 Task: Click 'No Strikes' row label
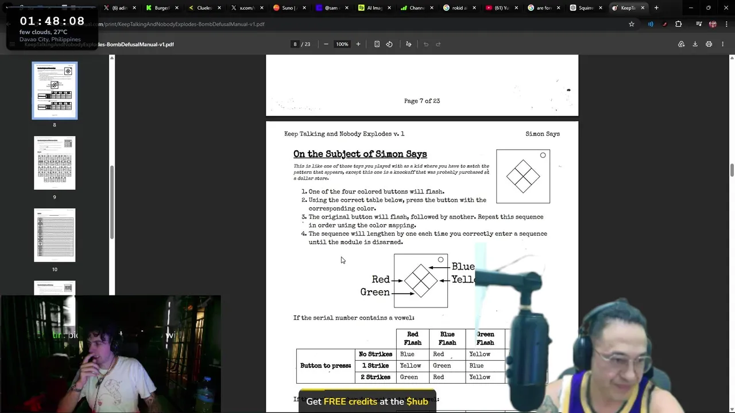click(x=376, y=354)
